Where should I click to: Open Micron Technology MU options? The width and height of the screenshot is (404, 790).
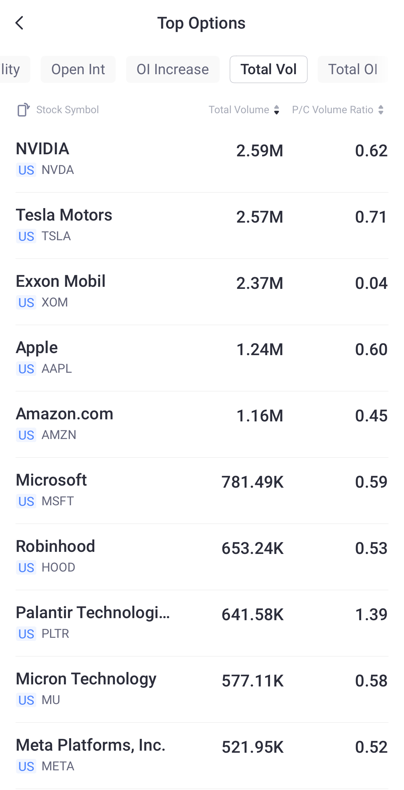[x=202, y=689]
